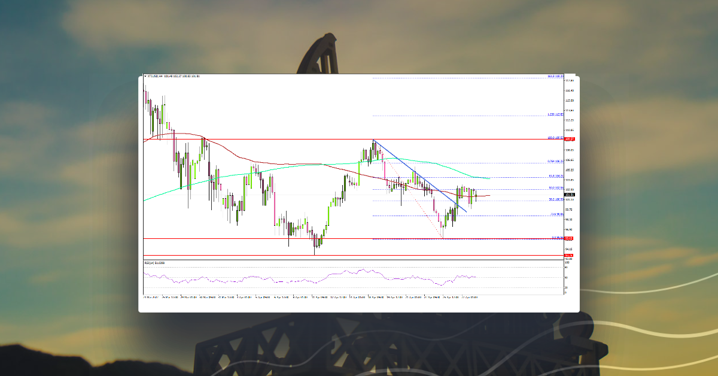Click the 61.8 retracement level label

click(x=555, y=175)
